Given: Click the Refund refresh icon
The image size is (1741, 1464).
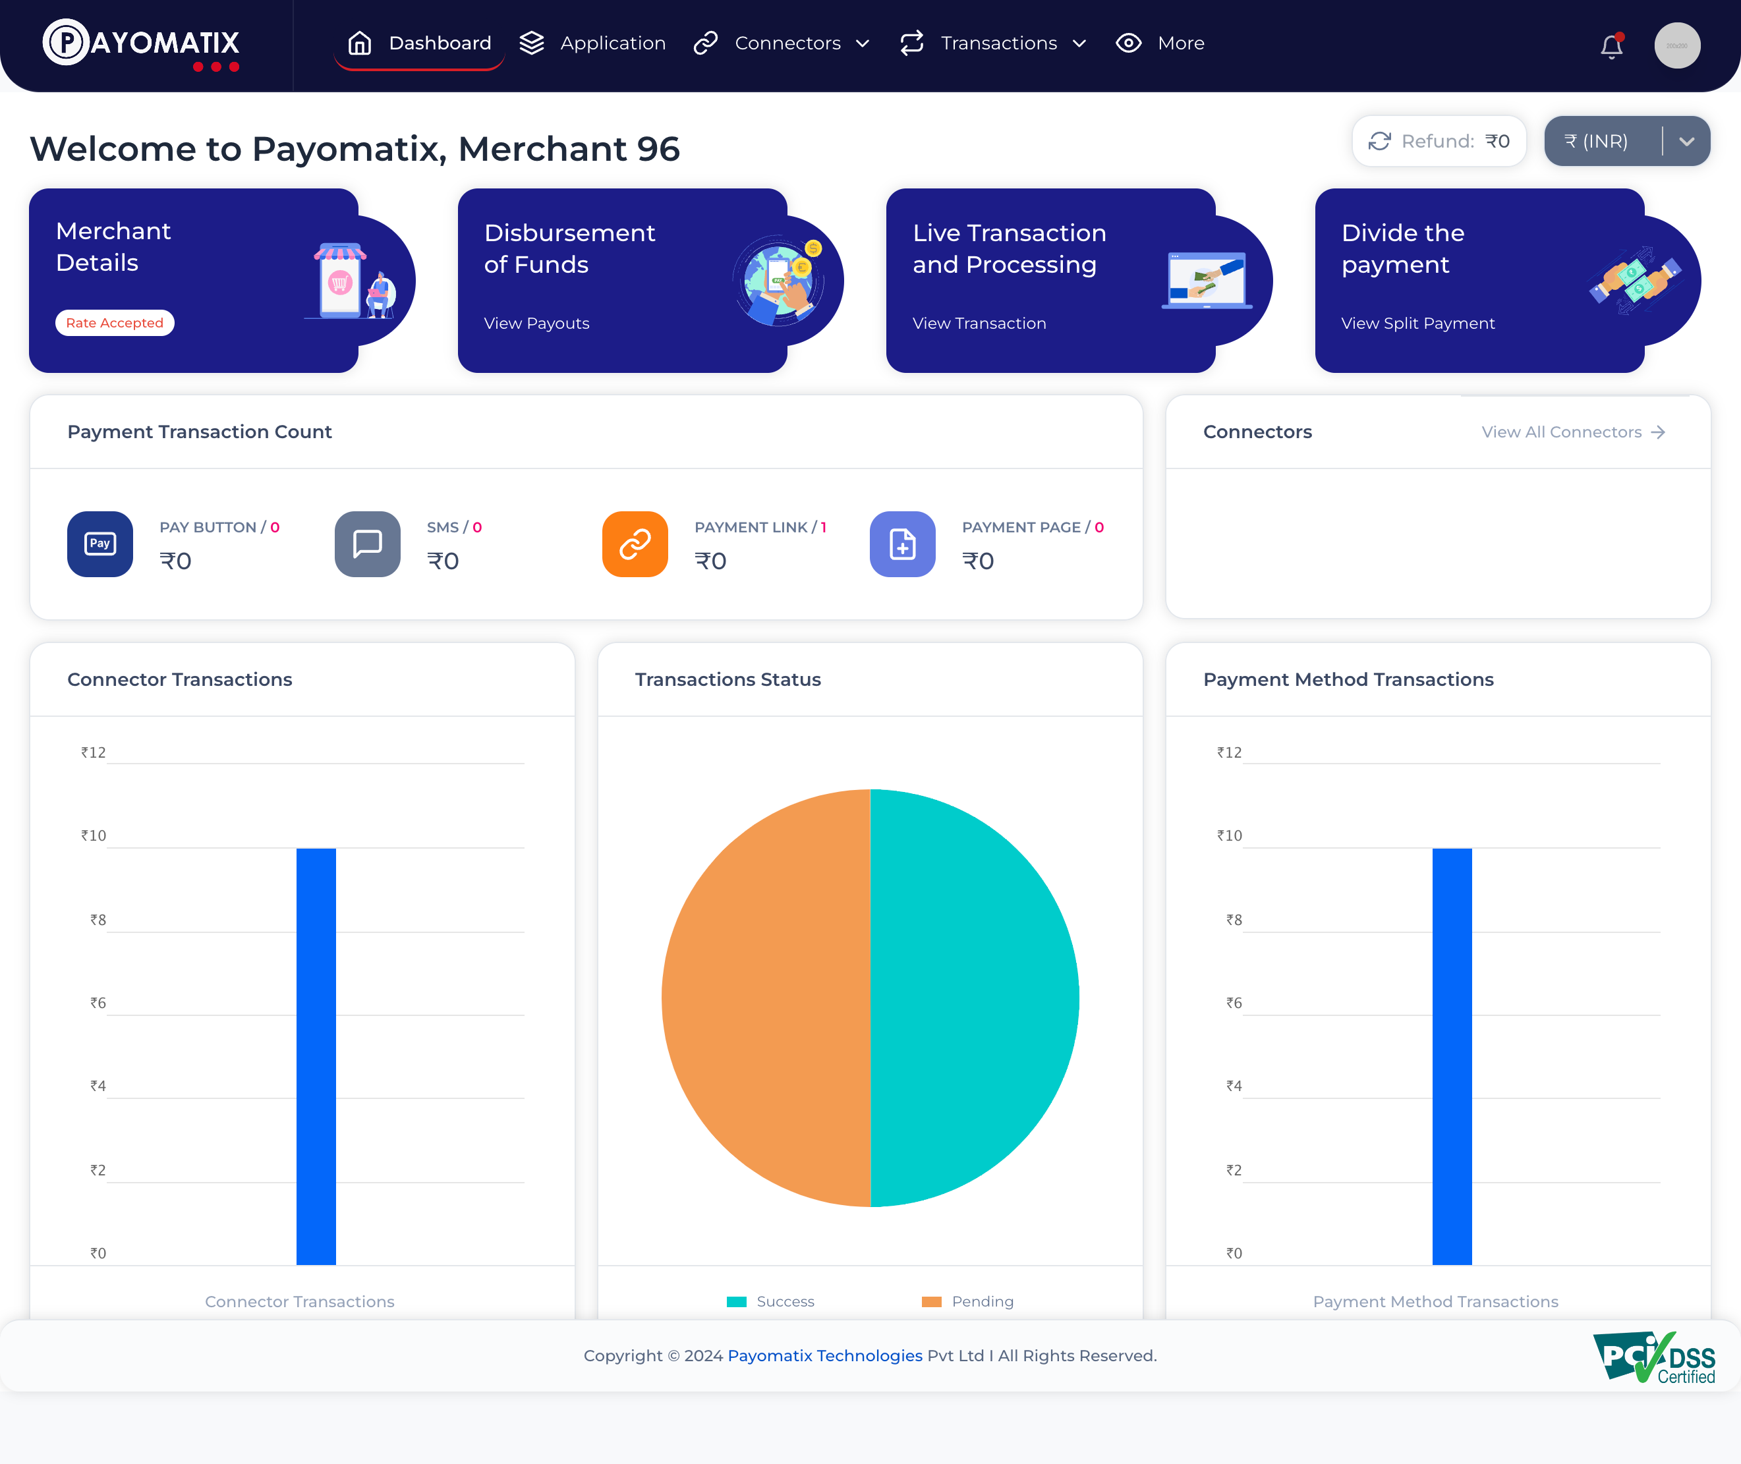Looking at the screenshot, I should (x=1379, y=141).
